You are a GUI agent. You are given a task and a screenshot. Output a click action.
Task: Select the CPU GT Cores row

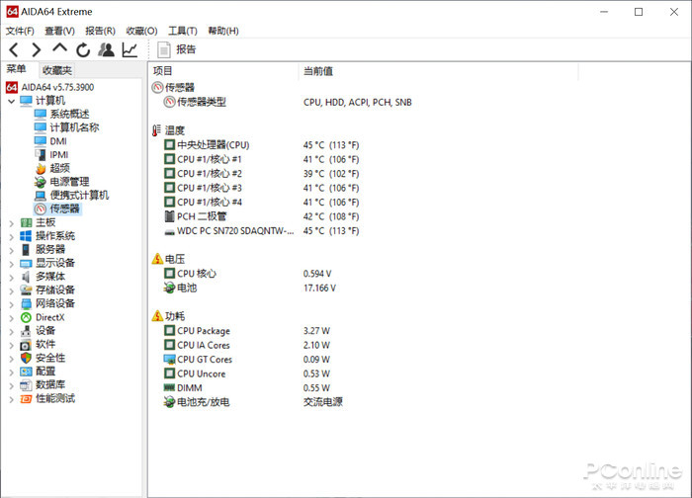coord(247,360)
